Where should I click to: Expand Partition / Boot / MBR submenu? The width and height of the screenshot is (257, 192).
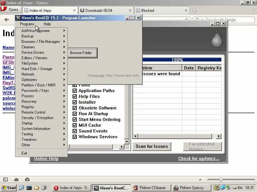pyautogui.click(x=41, y=85)
